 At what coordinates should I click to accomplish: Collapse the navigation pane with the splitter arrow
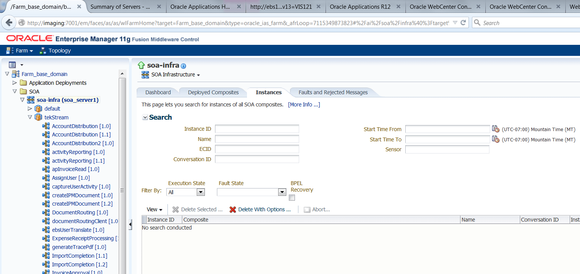130,225
